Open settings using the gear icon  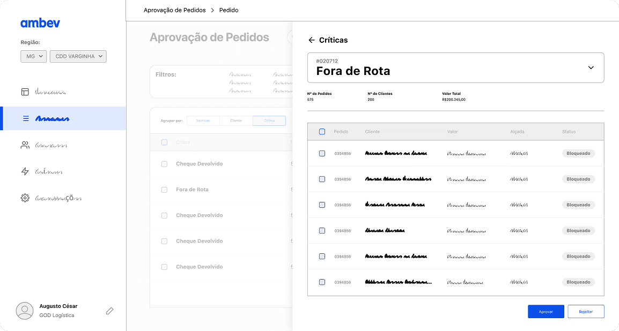coord(25,198)
